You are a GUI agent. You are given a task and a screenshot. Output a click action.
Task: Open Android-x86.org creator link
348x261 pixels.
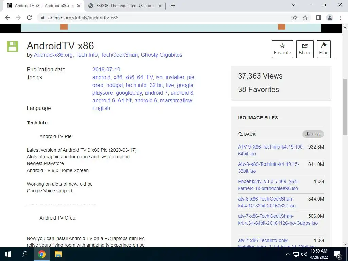point(53,55)
